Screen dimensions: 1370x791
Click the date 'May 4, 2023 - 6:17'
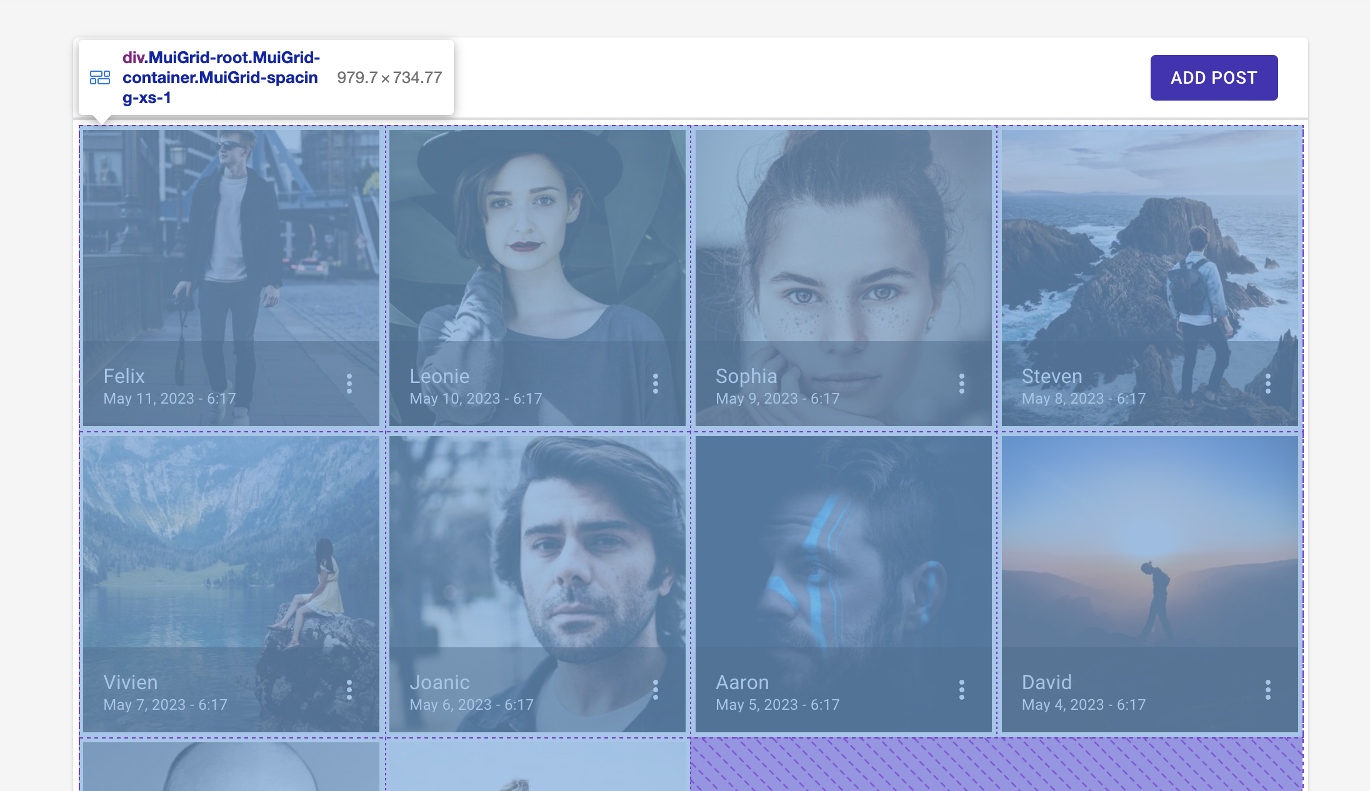click(x=1084, y=705)
